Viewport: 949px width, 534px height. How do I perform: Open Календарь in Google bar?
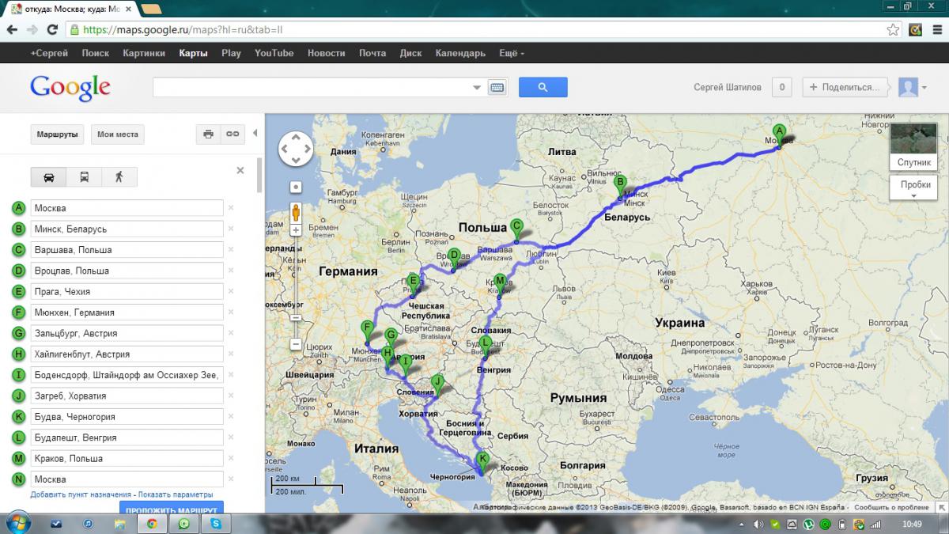tap(460, 53)
